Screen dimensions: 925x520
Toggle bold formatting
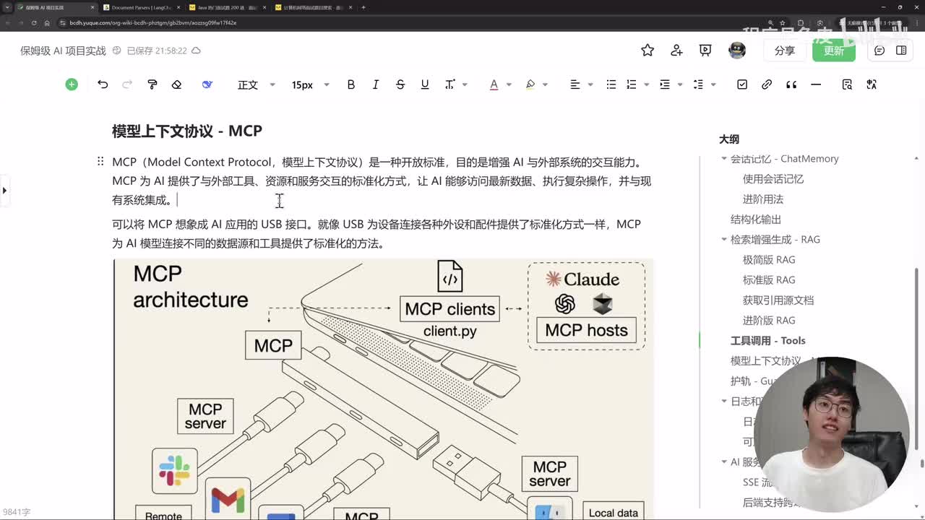(x=350, y=84)
